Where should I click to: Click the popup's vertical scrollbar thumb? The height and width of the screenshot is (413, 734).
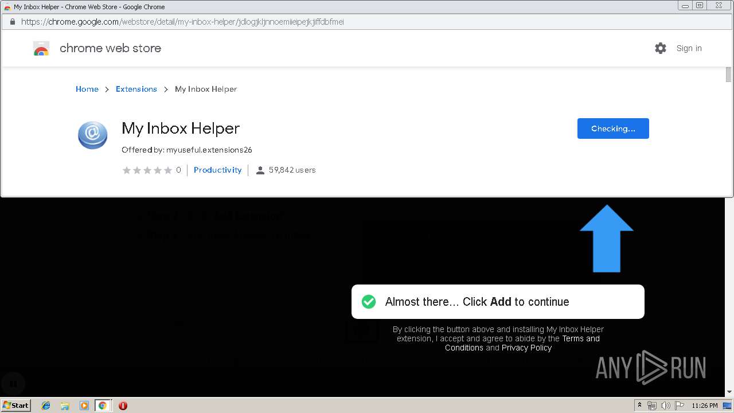tap(729, 75)
